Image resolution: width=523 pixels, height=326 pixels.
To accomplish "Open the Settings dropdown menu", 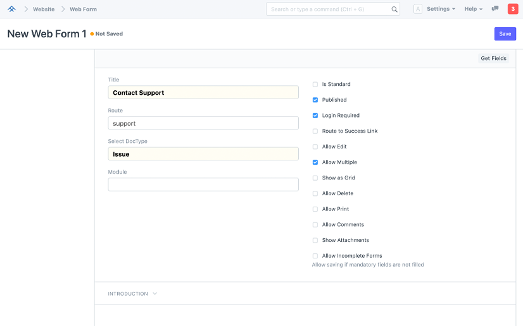I will (x=441, y=9).
